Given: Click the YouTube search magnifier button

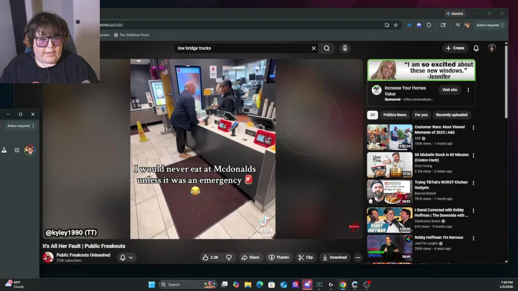Looking at the screenshot, I should coord(327,48).
